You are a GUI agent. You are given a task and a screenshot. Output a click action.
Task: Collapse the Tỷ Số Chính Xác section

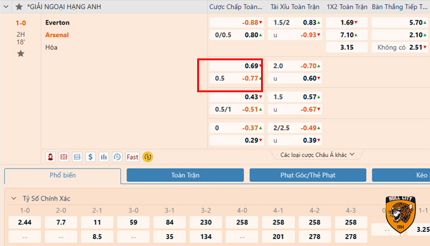click(x=13, y=199)
